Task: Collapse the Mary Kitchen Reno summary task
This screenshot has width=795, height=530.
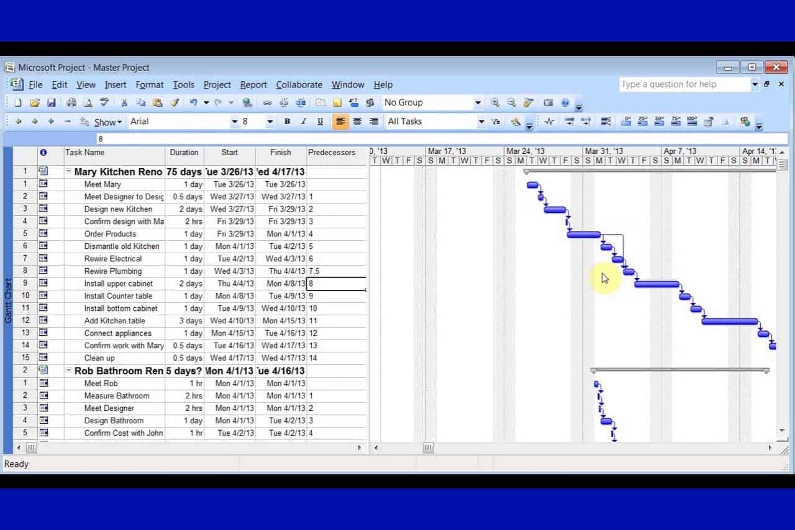Action: (x=69, y=172)
